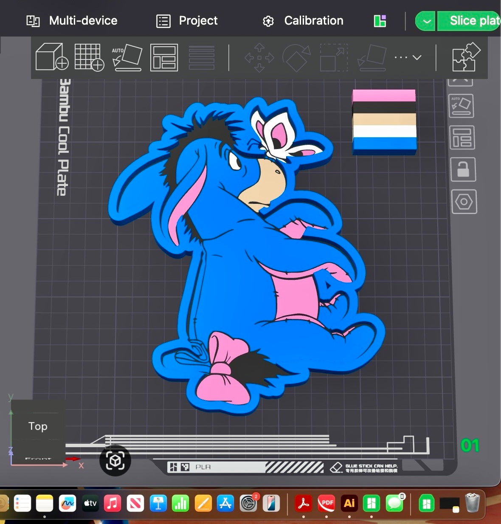
Task: Open iPhone Mirroring in the Dock
Action: point(271,504)
